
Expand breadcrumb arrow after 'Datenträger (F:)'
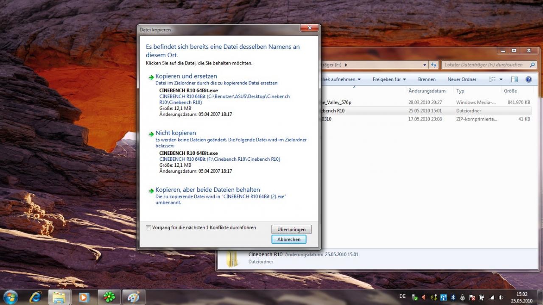pos(346,65)
